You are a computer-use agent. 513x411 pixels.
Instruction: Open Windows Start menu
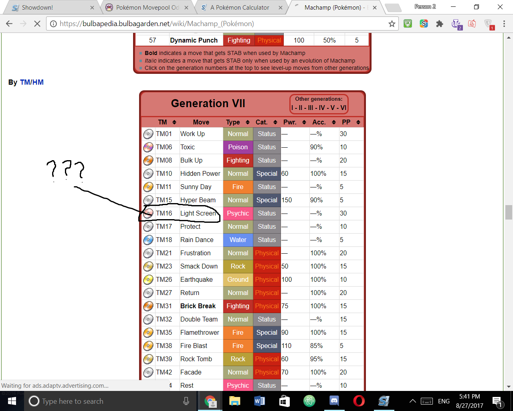pos(12,401)
